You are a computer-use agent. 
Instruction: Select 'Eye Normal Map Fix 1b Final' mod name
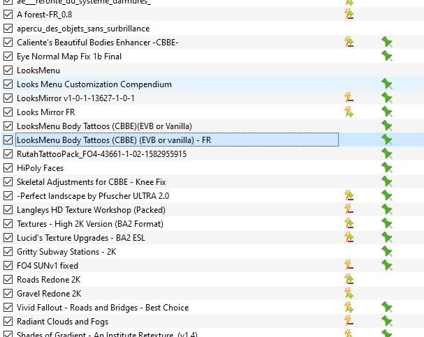click(69, 57)
